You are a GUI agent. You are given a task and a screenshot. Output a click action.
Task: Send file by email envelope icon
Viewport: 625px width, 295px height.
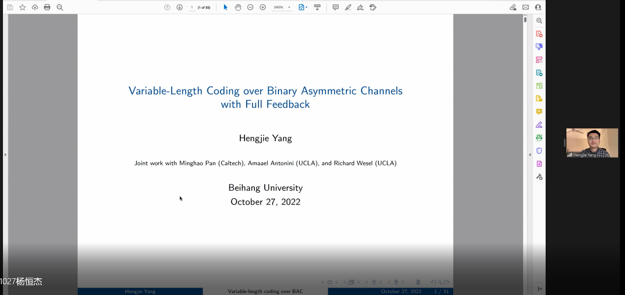tap(526, 7)
